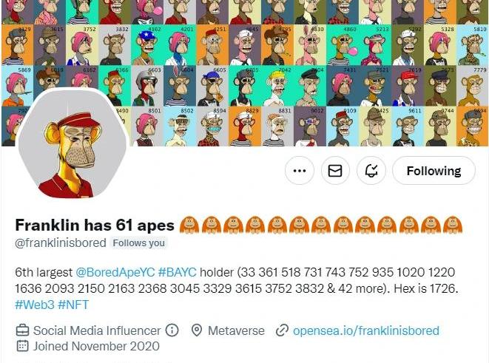Open the #NFT hashtag
Screen dimensions: 489x363
pos(73,305)
